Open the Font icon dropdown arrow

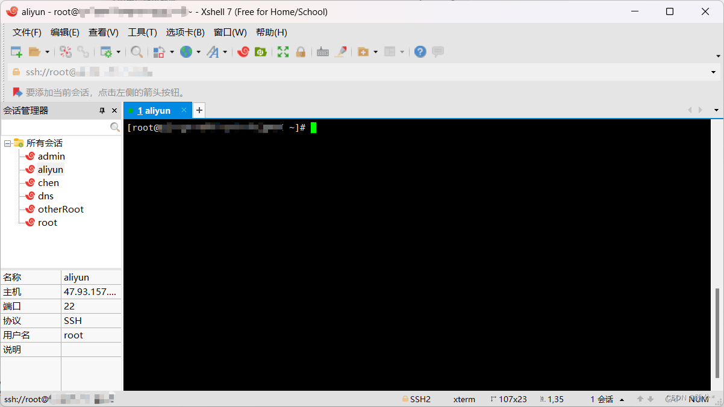[x=225, y=52]
